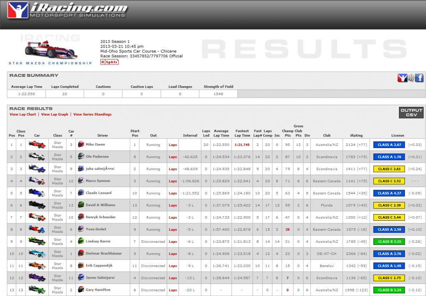Click the CLASS A 4.37 license badge

point(389,193)
